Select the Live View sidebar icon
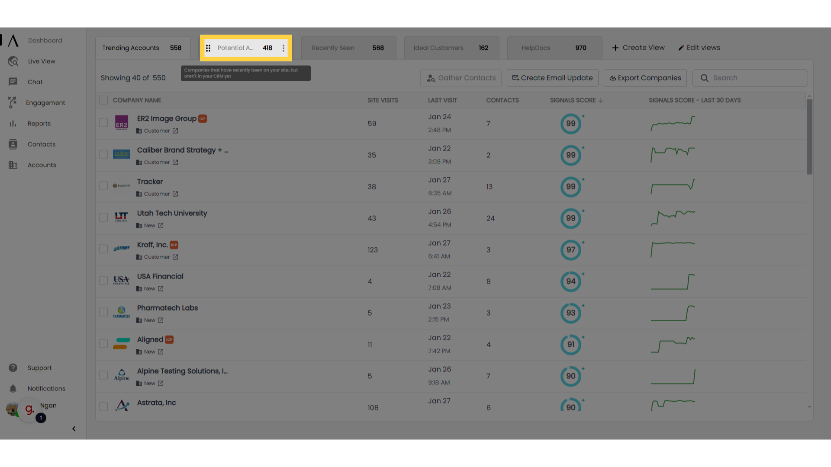The width and height of the screenshot is (831, 467). point(13,61)
